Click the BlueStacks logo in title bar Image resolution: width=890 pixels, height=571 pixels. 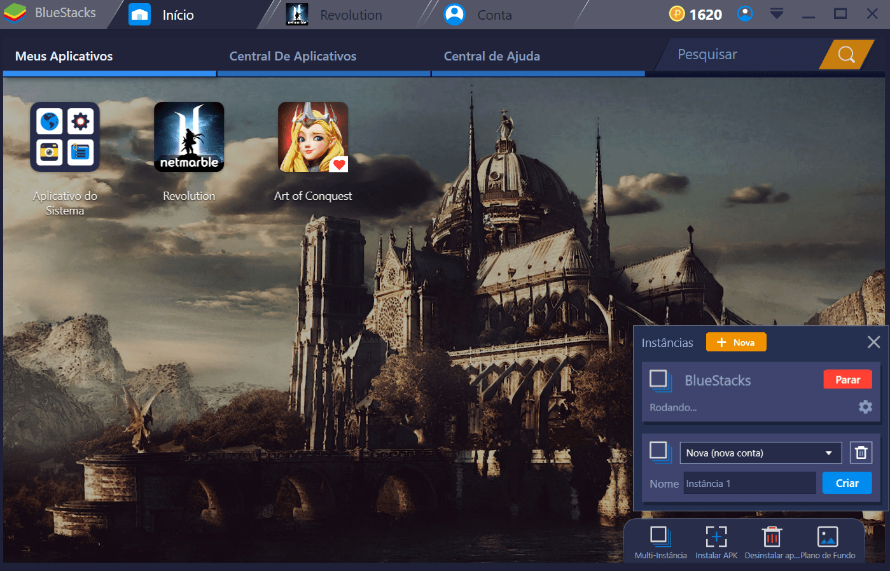point(15,13)
